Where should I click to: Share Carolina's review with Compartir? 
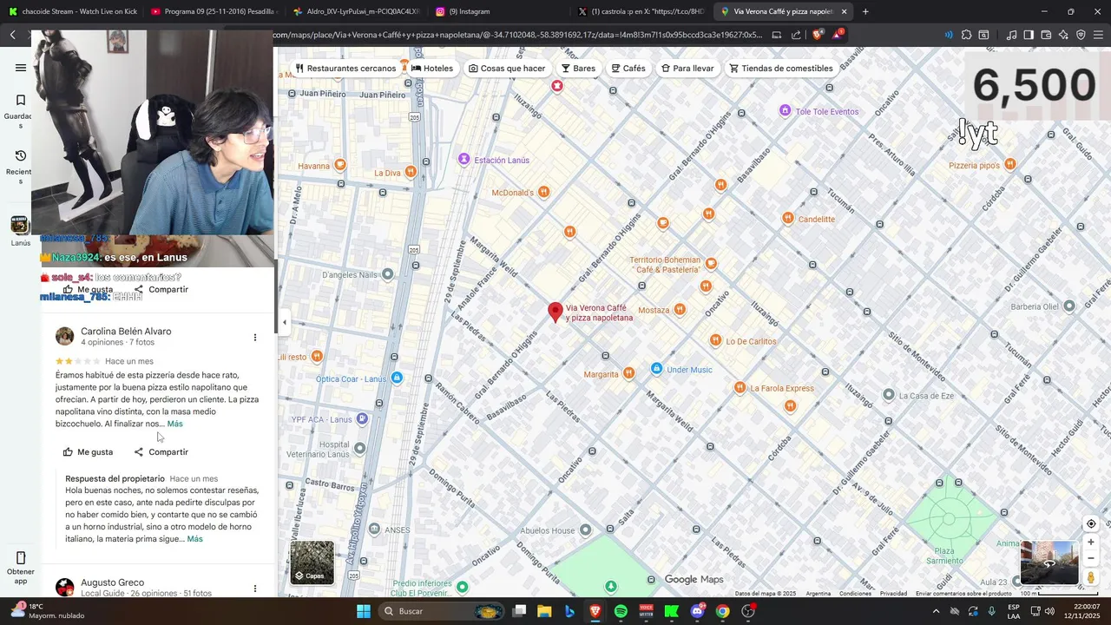(x=161, y=452)
